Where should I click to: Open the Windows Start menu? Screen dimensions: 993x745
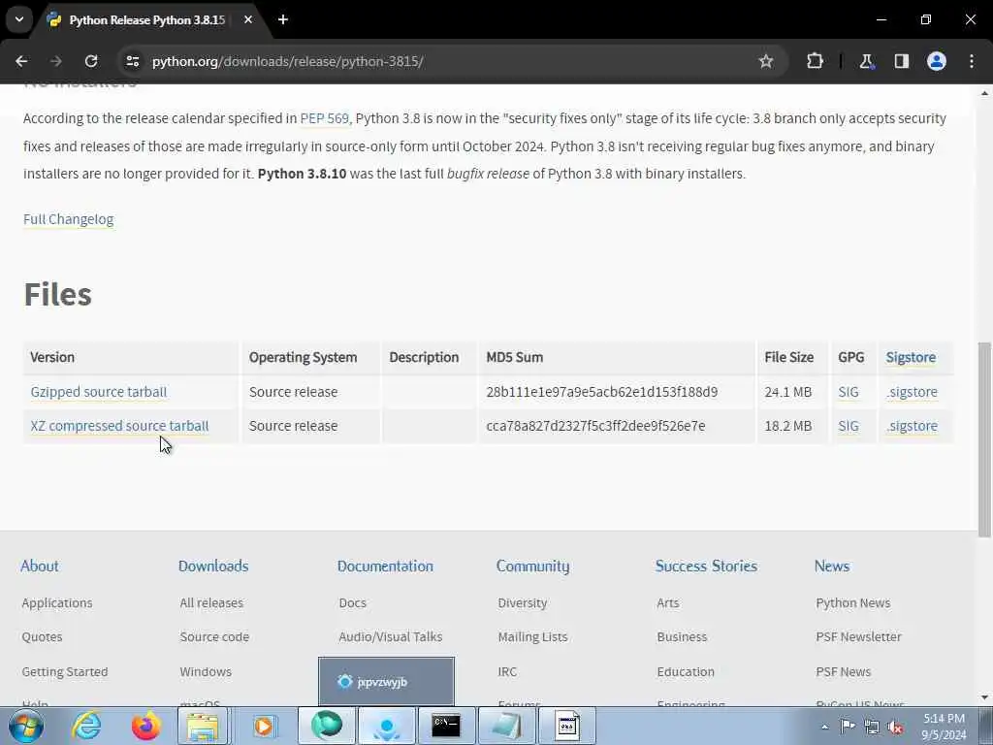point(26,726)
